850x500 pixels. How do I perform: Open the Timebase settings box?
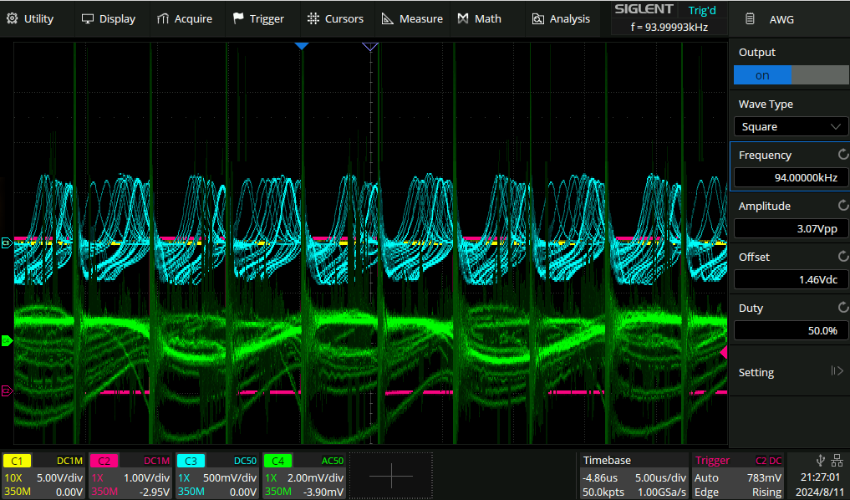pos(634,476)
